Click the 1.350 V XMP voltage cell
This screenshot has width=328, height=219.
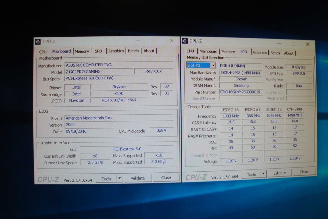[x=295, y=159]
